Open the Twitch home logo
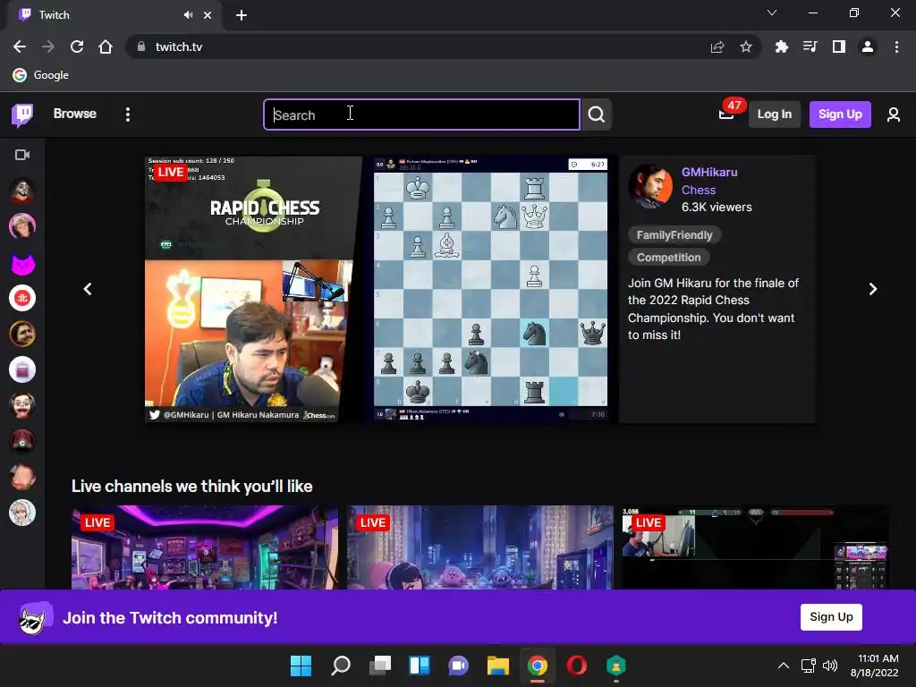Image resolution: width=916 pixels, height=687 pixels. click(x=22, y=114)
